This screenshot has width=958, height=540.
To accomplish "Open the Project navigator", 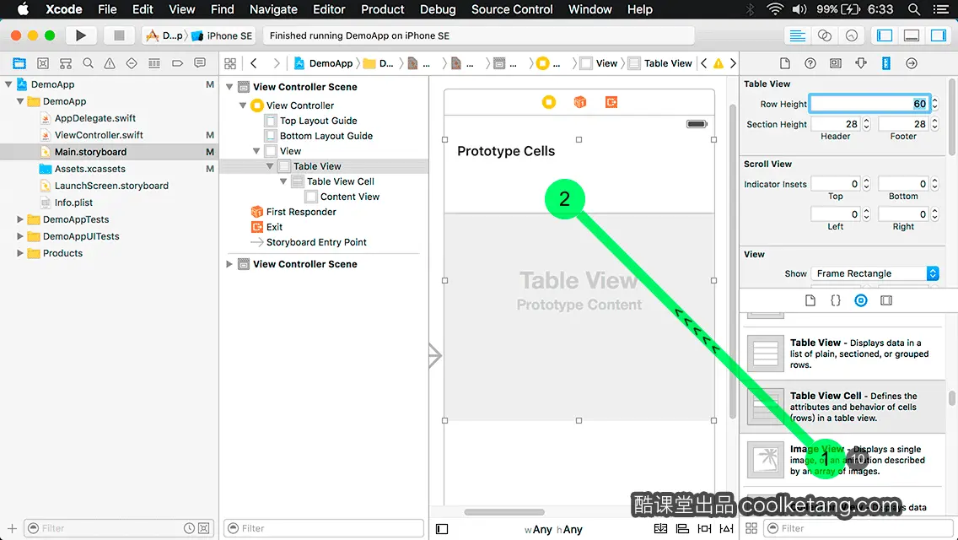I will click(x=19, y=63).
